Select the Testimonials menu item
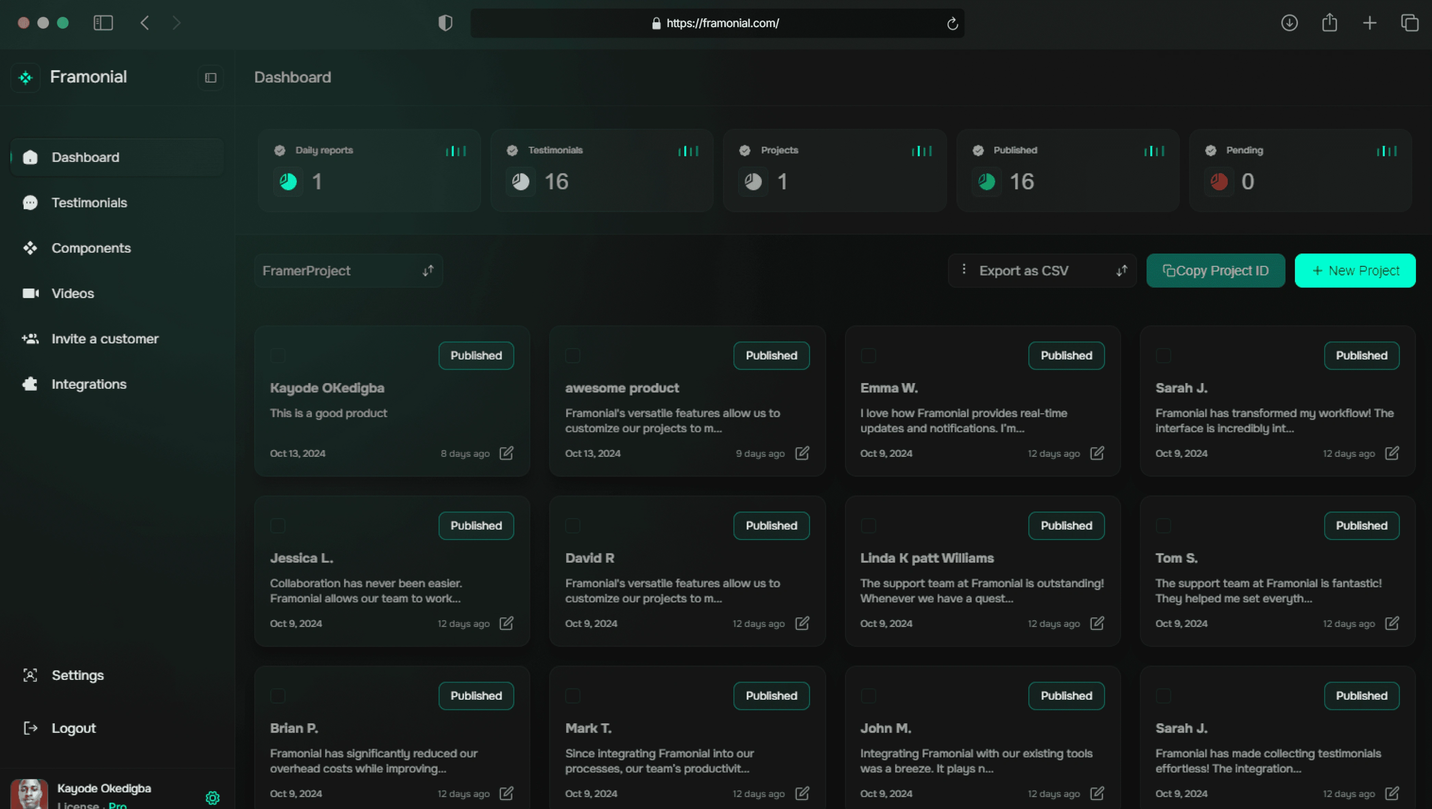 (x=89, y=203)
